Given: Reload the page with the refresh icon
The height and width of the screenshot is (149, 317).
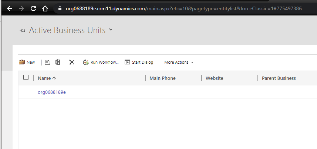Looking at the screenshot, I should [33, 8].
